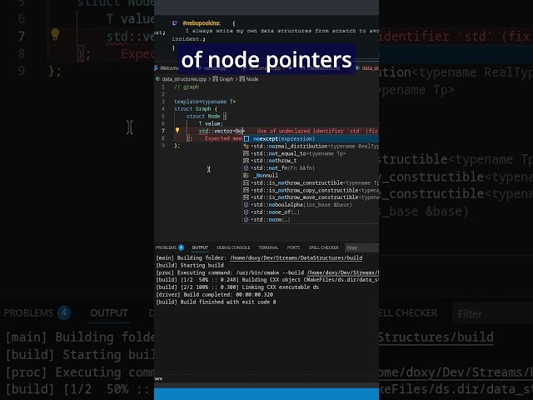
Task: Open the PORTS panel tab
Action: click(293, 247)
